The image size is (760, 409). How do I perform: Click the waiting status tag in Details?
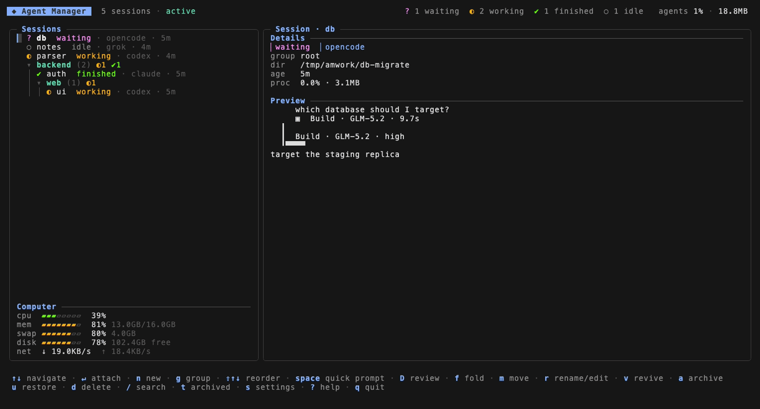coord(292,47)
